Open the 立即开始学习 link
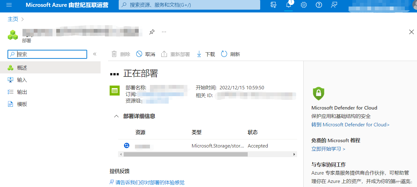This screenshot has height=187, width=417. [328, 149]
